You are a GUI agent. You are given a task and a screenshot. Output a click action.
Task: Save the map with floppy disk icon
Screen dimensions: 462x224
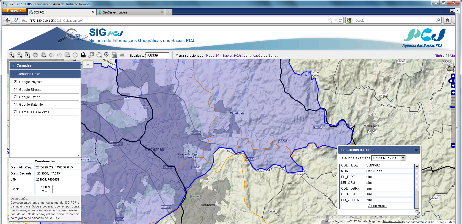tap(114, 55)
